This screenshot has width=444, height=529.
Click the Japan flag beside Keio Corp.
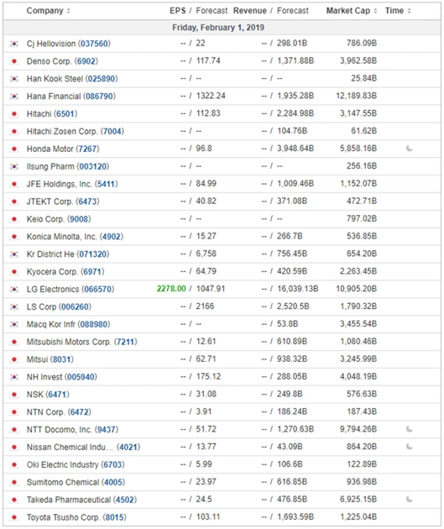(14, 219)
